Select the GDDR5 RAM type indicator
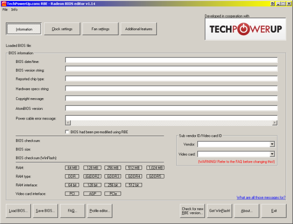 coord(155,176)
